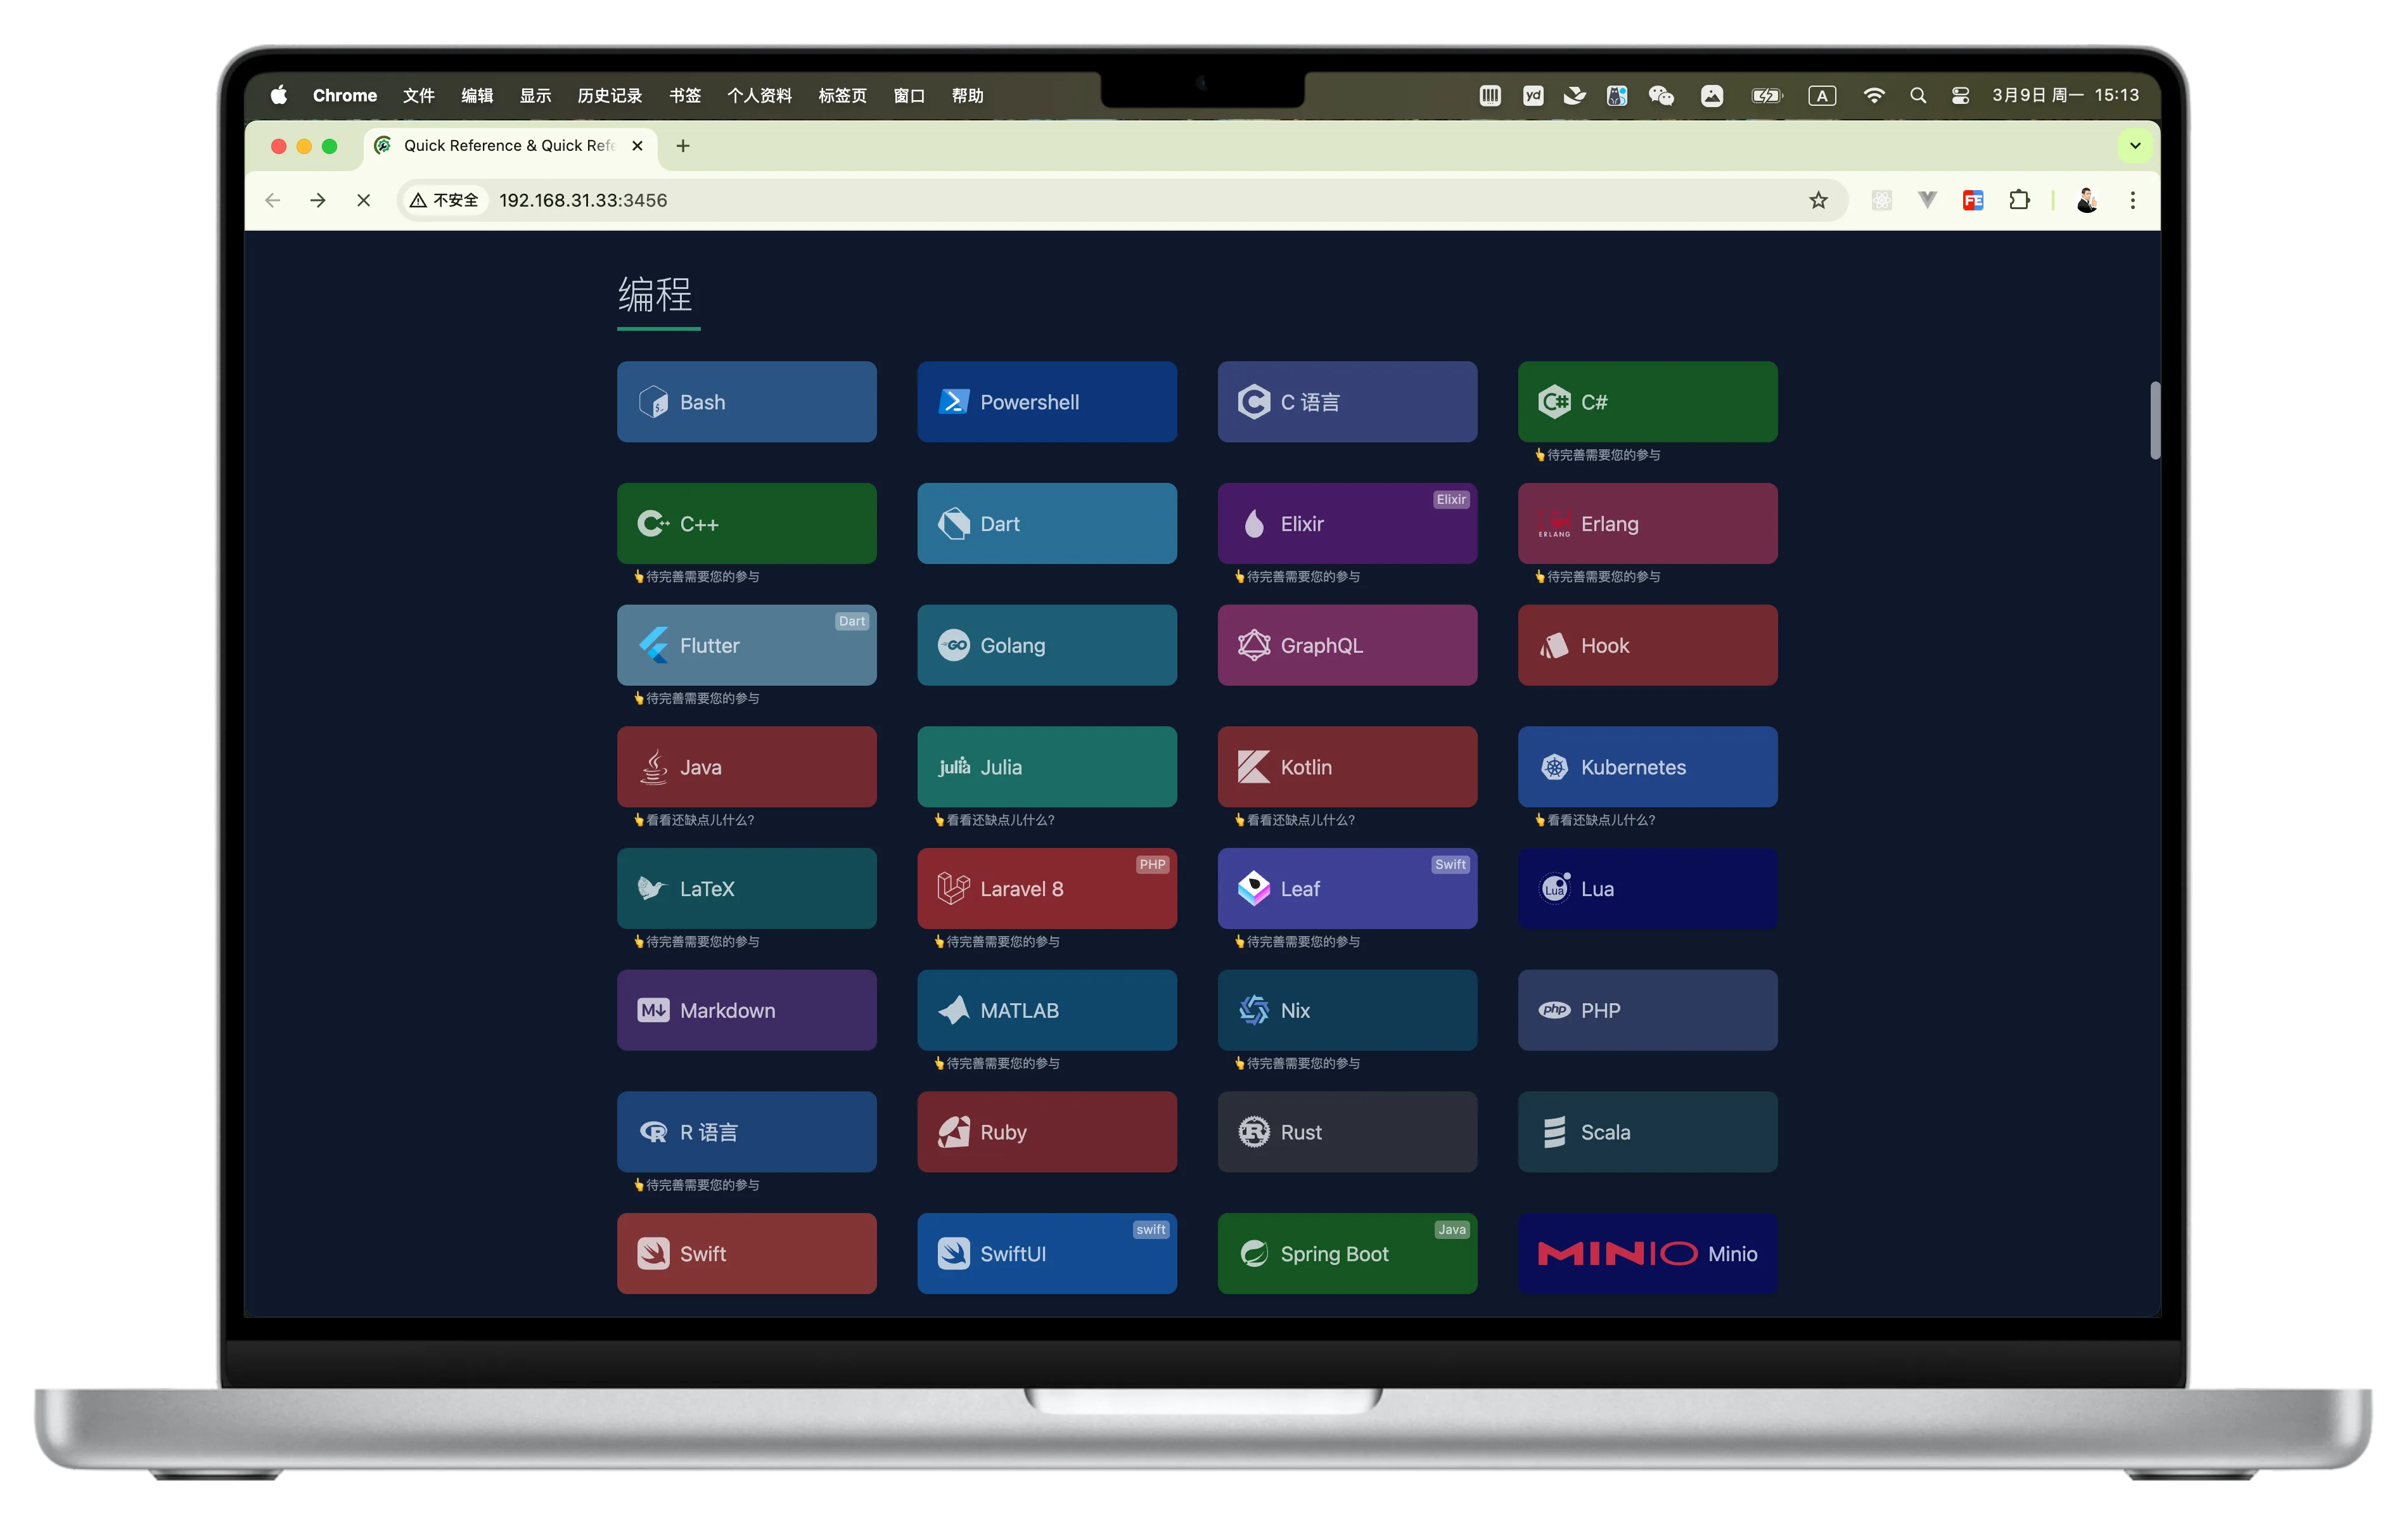
Task: Open a new browser tab
Action: [683, 146]
